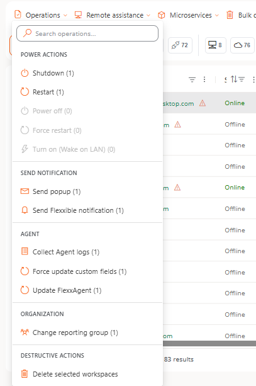Click the Shutdown power icon
The width and height of the screenshot is (256, 386).
[x=25, y=73]
